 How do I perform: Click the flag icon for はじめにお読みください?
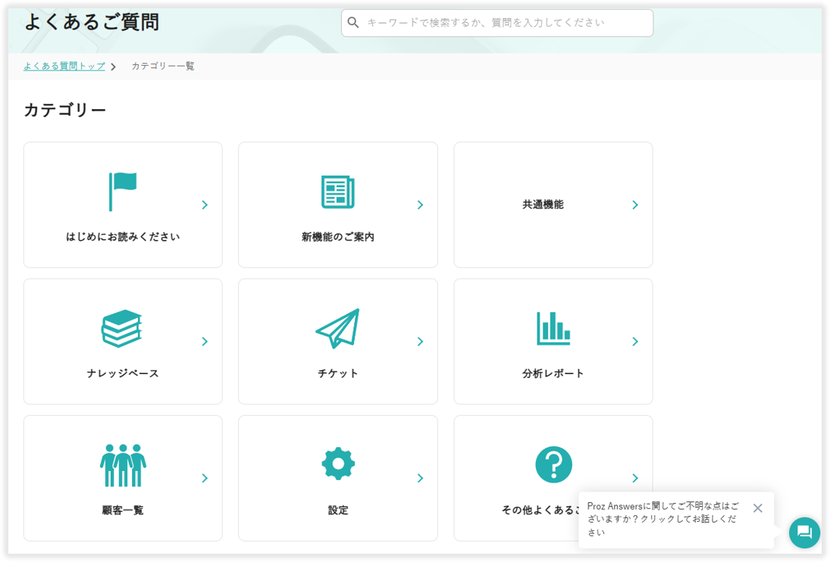[122, 192]
